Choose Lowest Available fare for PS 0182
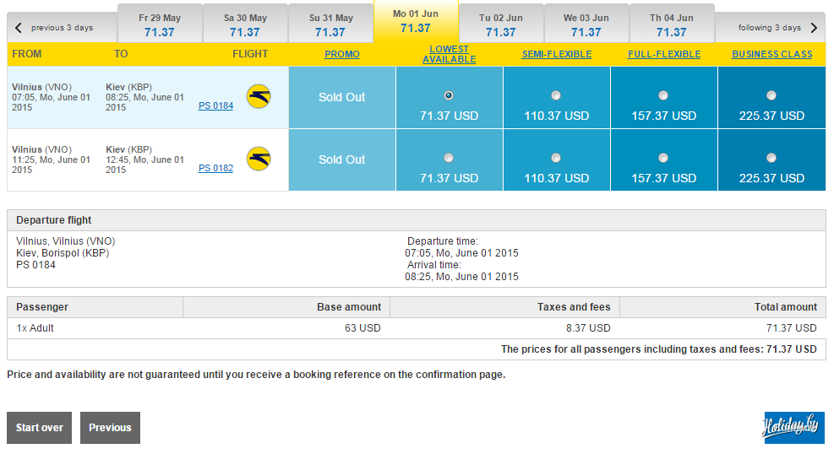The width and height of the screenshot is (834, 454). pyautogui.click(x=449, y=158)
